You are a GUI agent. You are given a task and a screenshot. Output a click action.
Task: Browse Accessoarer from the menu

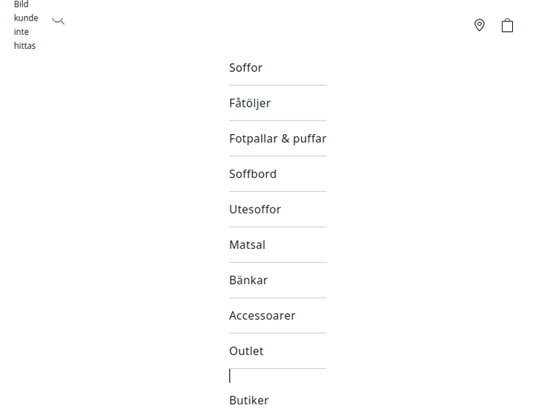pos(262,316)
